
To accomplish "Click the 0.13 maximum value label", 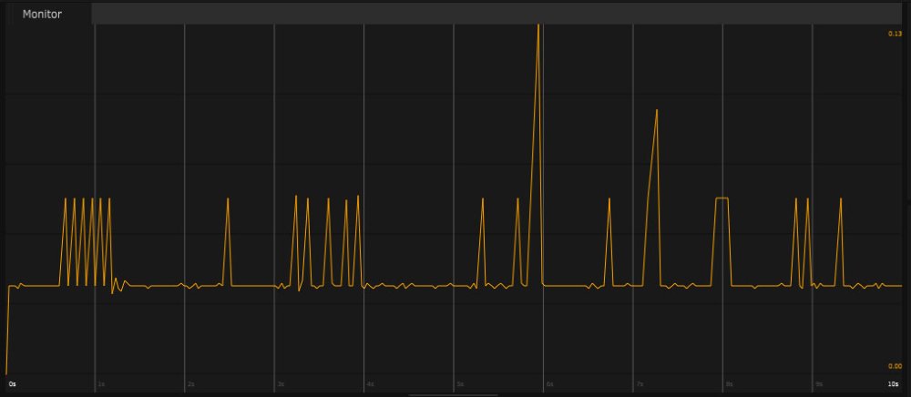I will [894, 34].
